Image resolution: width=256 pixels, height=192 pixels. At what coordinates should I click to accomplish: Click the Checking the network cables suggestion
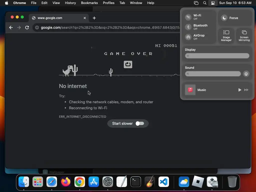click(111, 102)
